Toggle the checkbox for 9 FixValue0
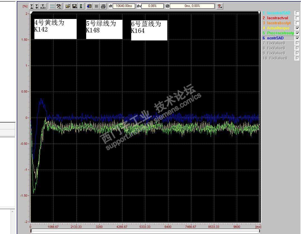The height and width of the screenshot is (234, 301). (x=297, y=53)
